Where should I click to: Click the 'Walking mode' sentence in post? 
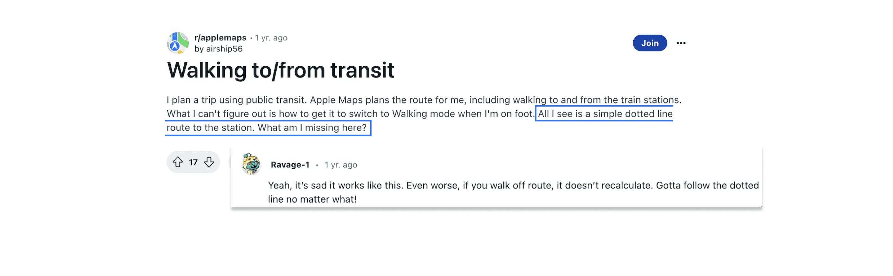tap(351, 114)
